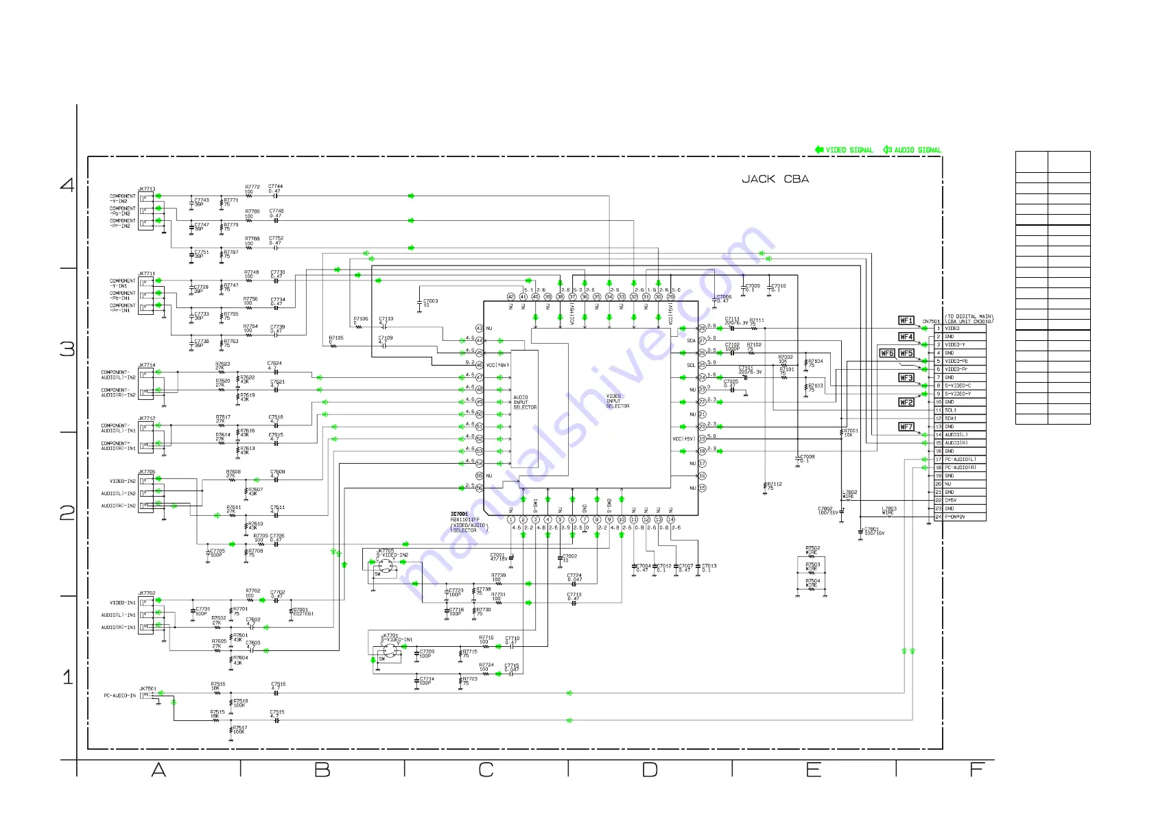Click the R7112 resistor label
This screenshot has width=1167, height=817.
pyautogui.click(x=775, y=486)
